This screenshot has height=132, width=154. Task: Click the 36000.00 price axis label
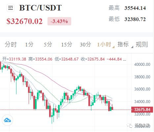[x=142, y=89]
